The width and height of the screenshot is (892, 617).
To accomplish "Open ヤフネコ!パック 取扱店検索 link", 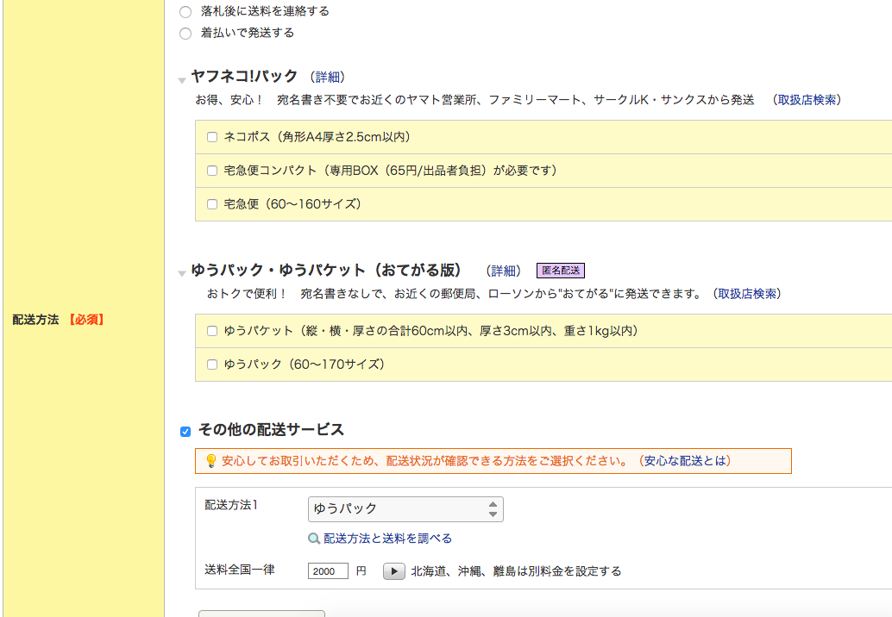I will click(x=807, y=100).
